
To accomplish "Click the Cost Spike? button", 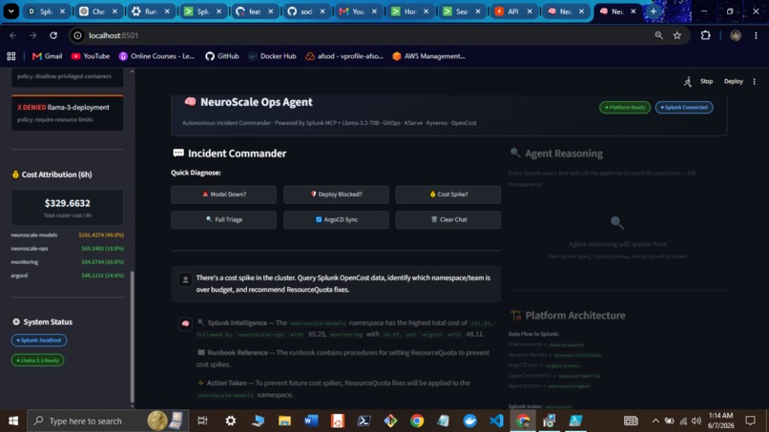I will pos(448,195).
